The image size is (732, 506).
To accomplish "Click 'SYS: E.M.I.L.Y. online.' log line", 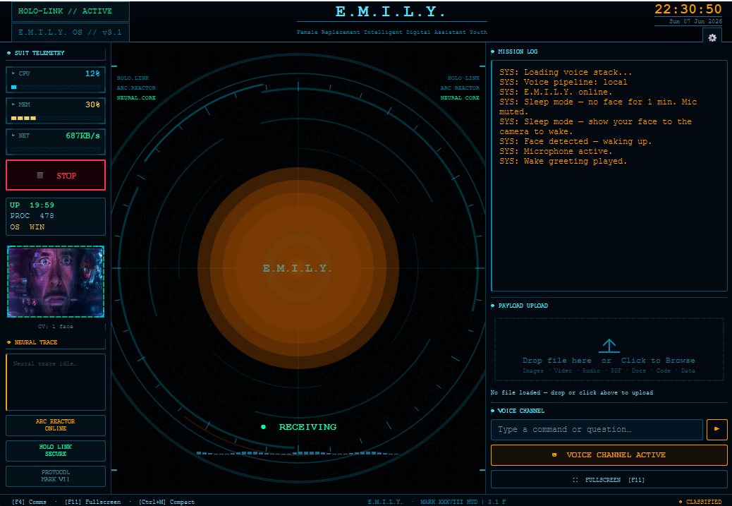I will (556, 92).
